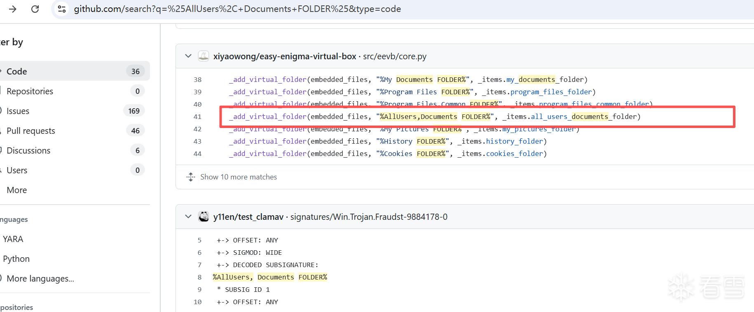The height and width of the screenshot is (312, 754).
Task: Jump to line 38 of core.py
Action: tap(198, 79)
